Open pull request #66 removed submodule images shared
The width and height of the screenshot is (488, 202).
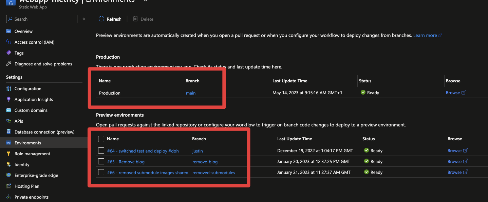tap(148, 173)
